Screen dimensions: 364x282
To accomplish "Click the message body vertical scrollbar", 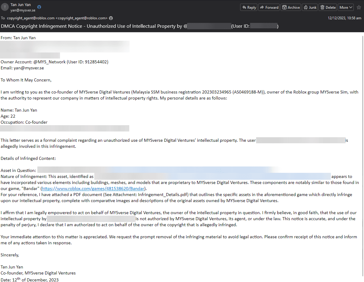I will click(x=363, y=157).
